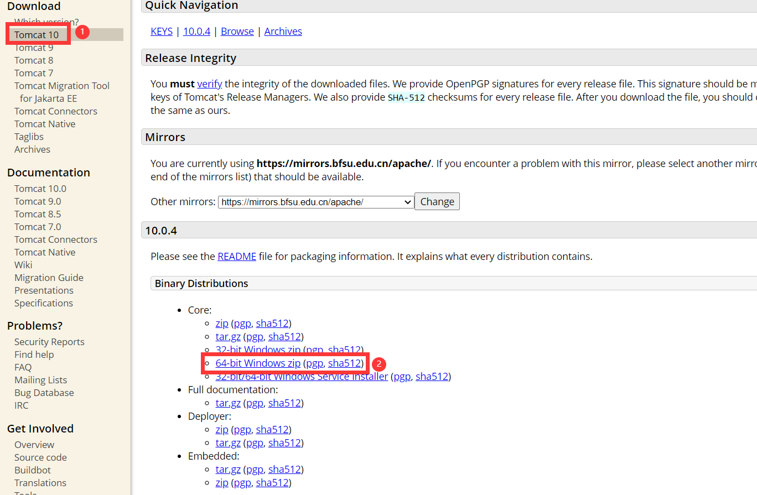Open Tomcat 7.0 documentation
The height and width of the screenshot is (495, 757).
click(x=38, y=227)
